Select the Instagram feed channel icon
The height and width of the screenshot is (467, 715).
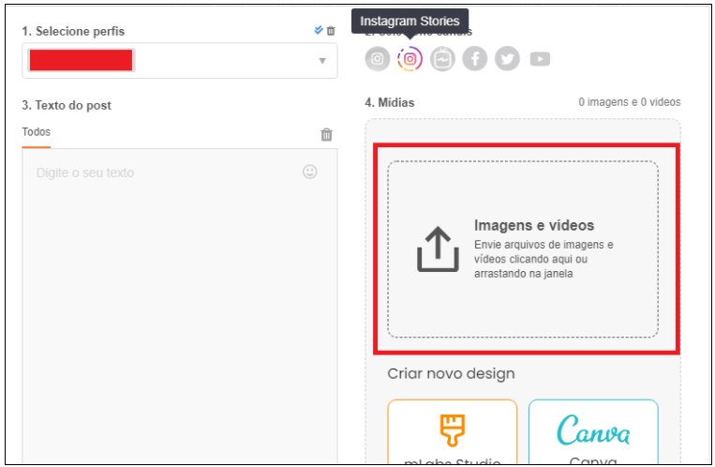tap(377, 59)
